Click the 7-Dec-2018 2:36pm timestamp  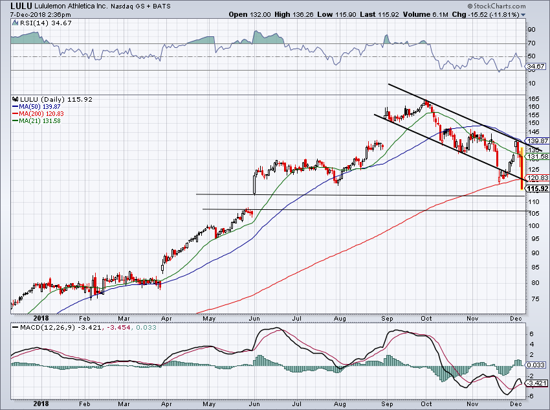click(x=41, y=15)
